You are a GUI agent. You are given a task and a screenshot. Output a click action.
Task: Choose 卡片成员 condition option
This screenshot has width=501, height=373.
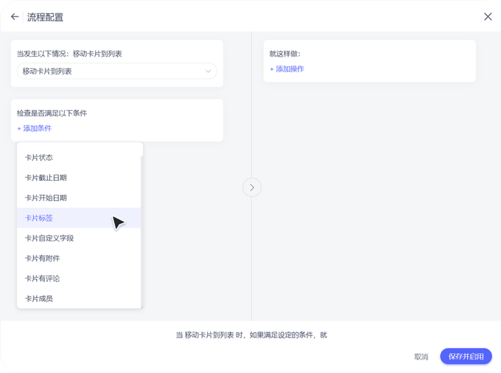click(39, 299)
